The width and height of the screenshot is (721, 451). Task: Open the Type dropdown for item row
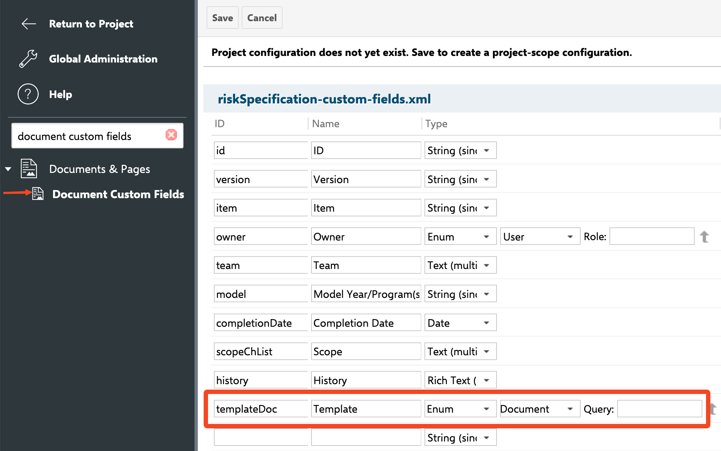pyautogui.click(x=460, y=208)
